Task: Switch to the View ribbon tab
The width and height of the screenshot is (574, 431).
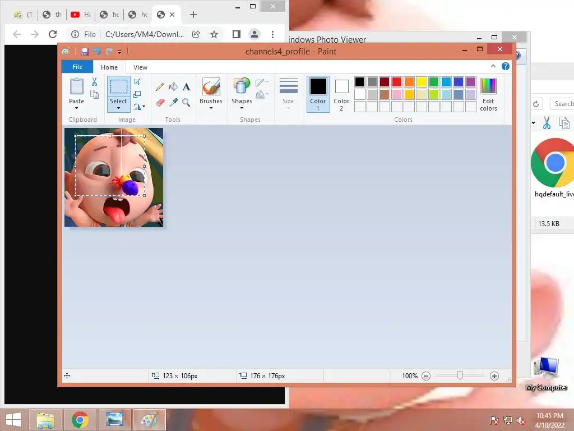Action: [x=140, y=67]
